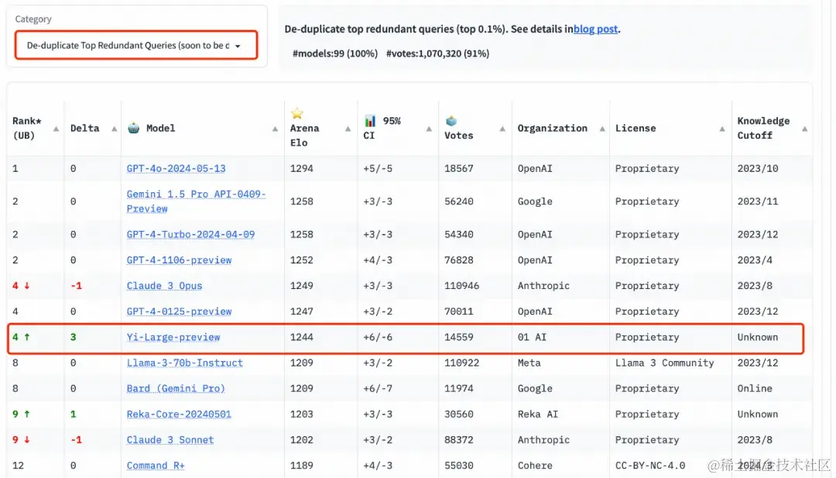The image size is (836, 478).
Task: Sort by the Knowledge Cutoff column arrow
Action: click(x=805, y=129)
